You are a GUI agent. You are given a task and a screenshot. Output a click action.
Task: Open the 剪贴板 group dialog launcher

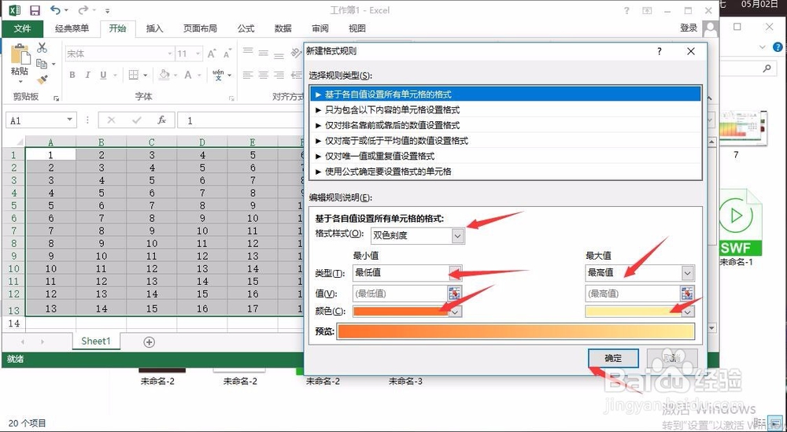point(56,98)
